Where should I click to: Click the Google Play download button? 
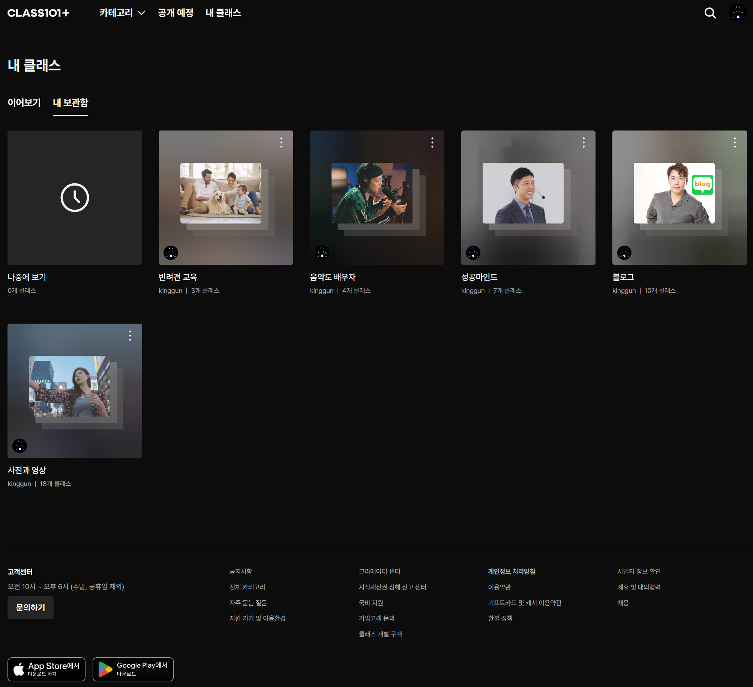tap(133, 669)
